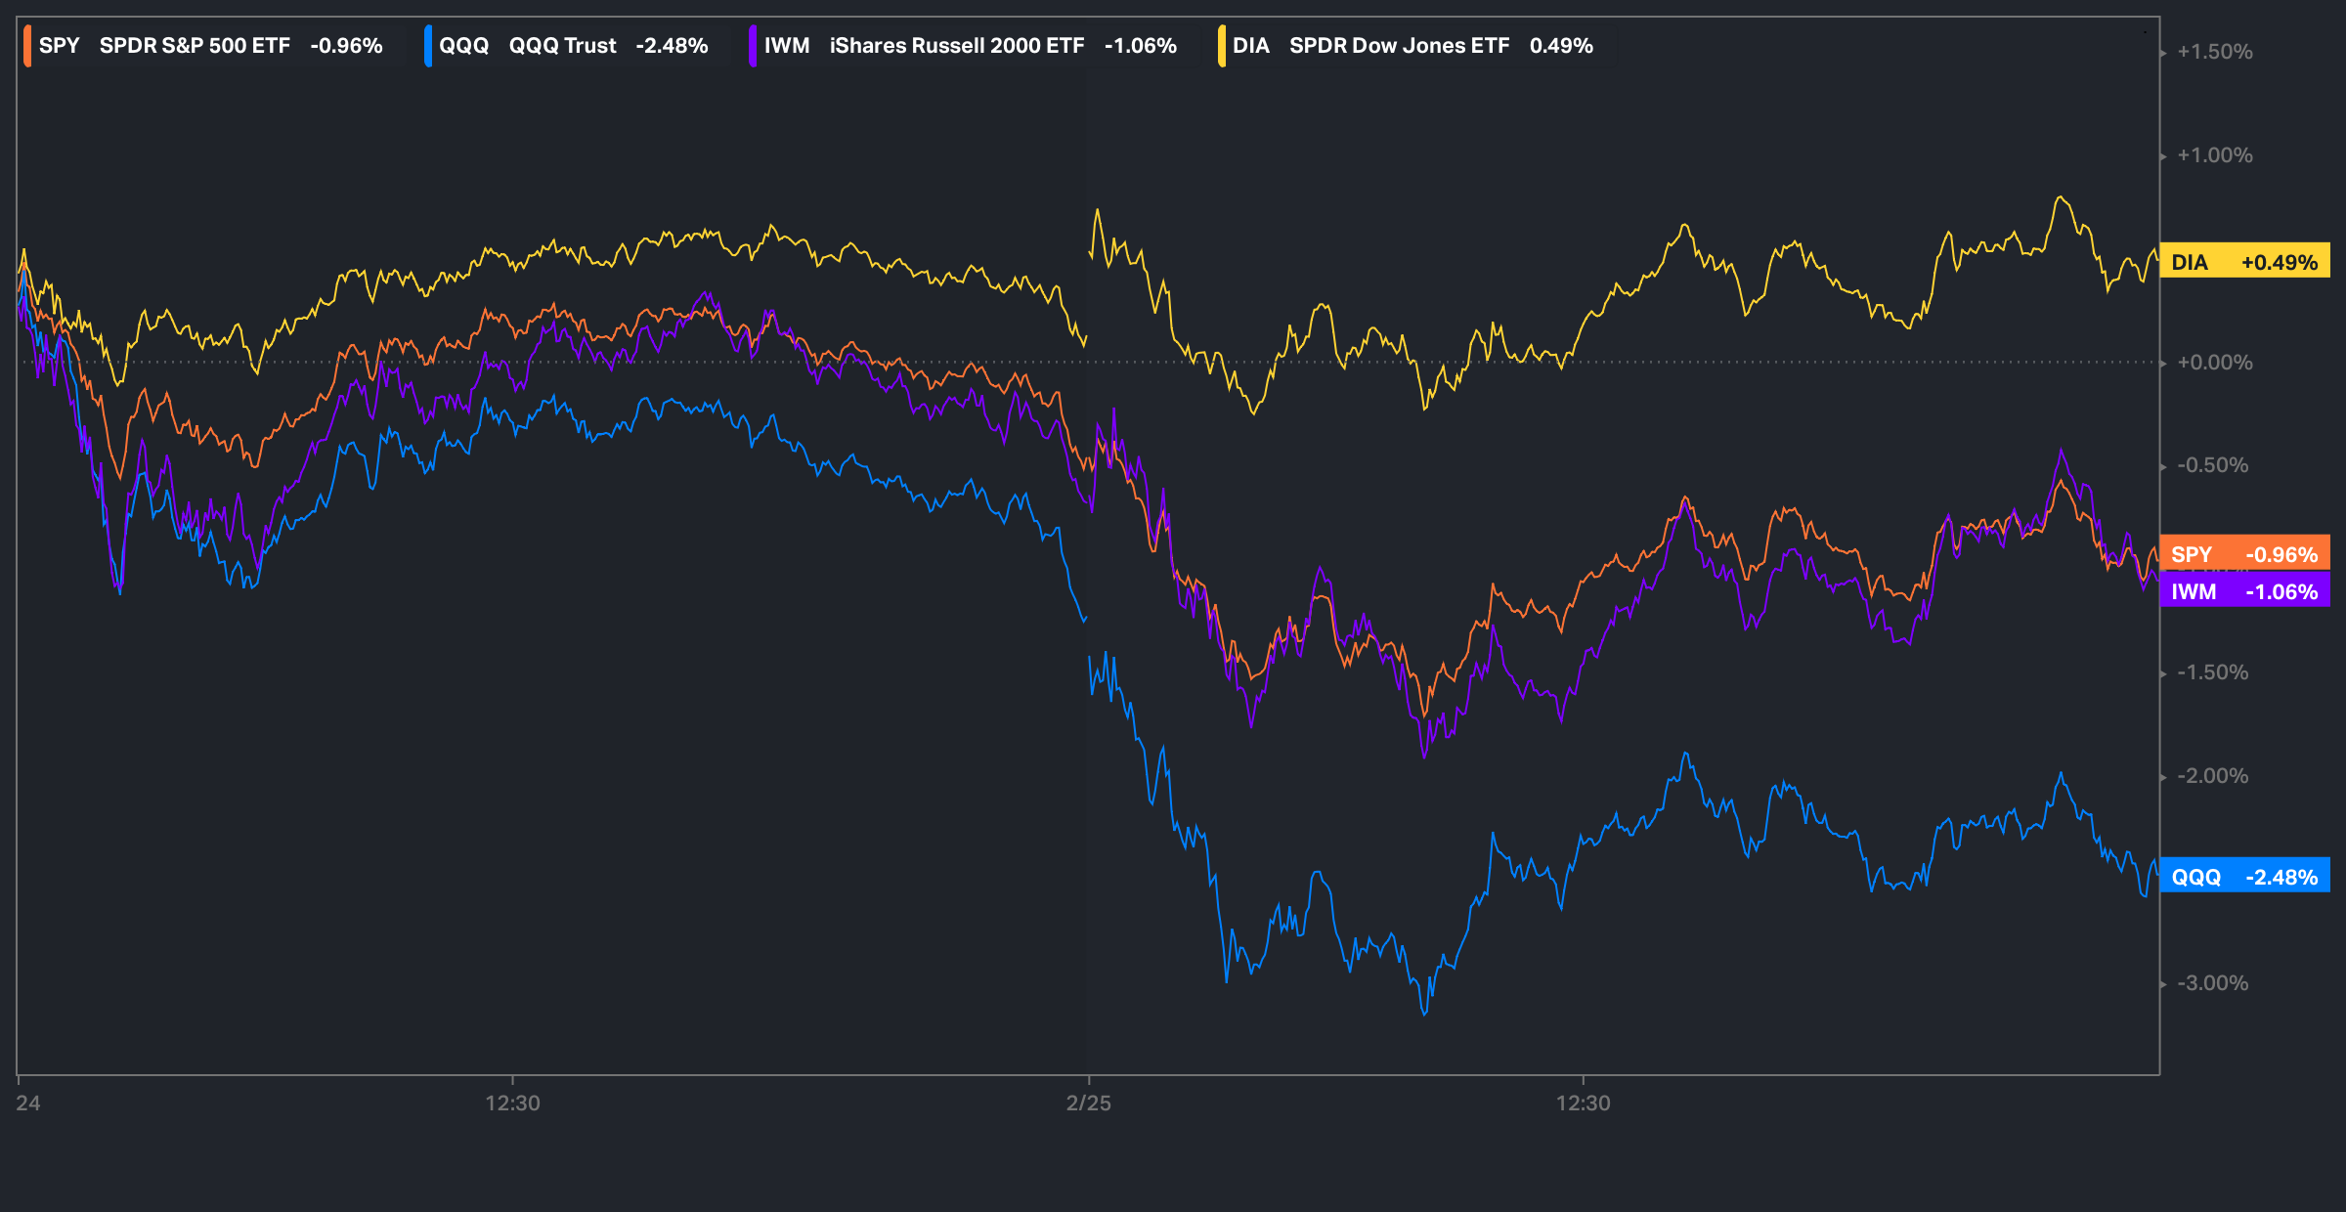Click the blue QQQ -2.48% axis price label
The width and height of the screenshot is (2346, 1212).
[2244, 877]
